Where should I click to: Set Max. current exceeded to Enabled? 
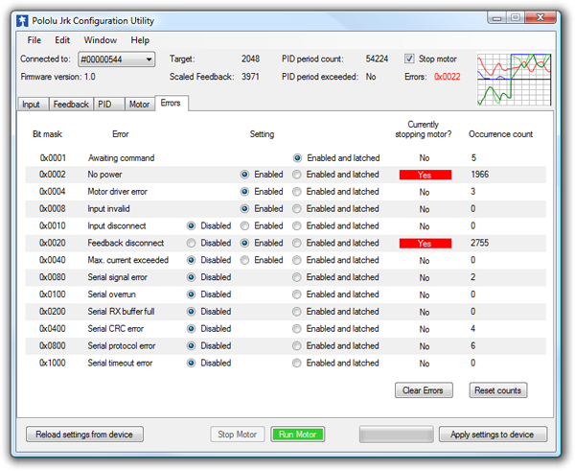tap(245, 260)
